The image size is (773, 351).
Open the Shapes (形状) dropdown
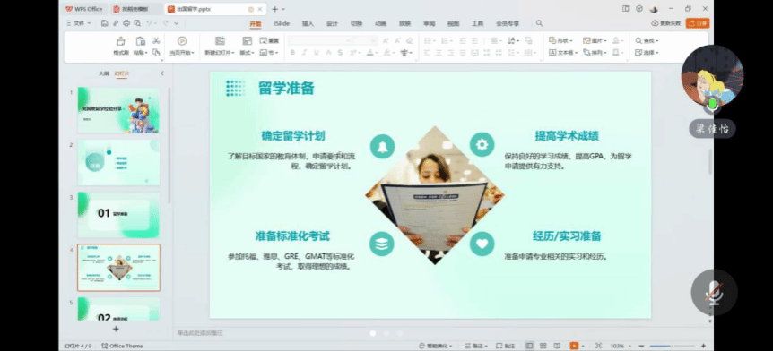pos(561,41)
